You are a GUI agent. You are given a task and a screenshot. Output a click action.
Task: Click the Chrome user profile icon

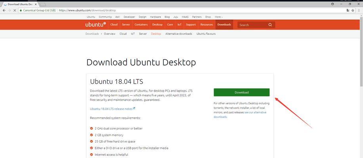point(332,4)
